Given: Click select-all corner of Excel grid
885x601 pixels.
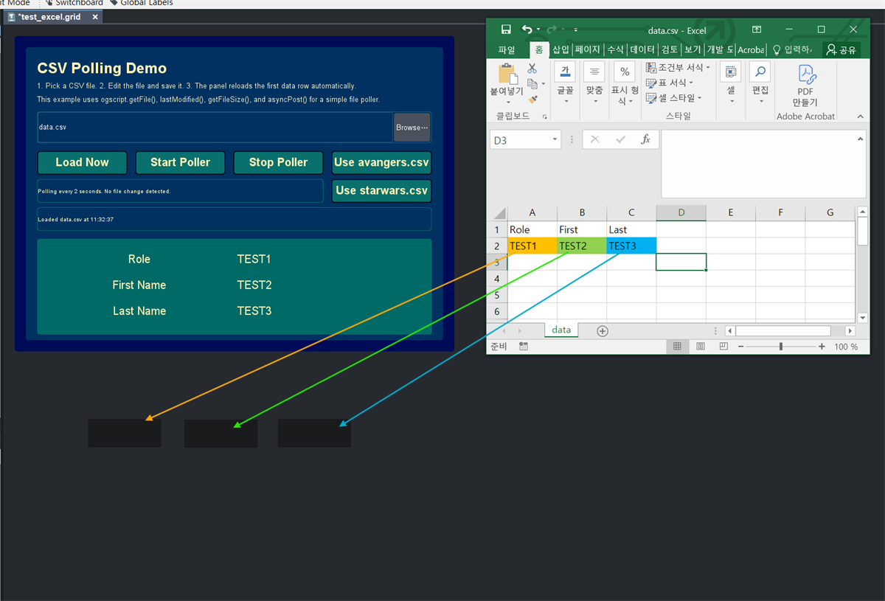Looking at the screenshot, I should 499,212.
